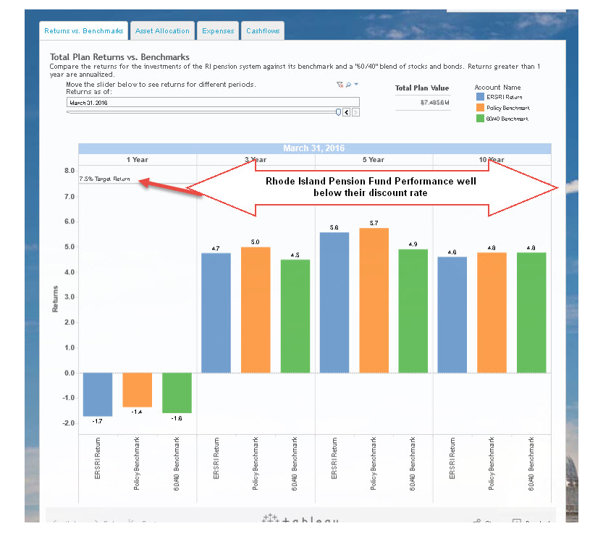Viewport: 590px width, 534px height.
Task: Click the 4.5 value label
Action: coord(295,255)
